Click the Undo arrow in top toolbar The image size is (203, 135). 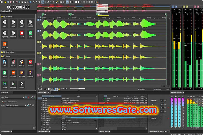pyautogui.click(x=34, y=2)
